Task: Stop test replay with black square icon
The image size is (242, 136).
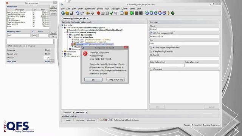Action: (137, 13)
